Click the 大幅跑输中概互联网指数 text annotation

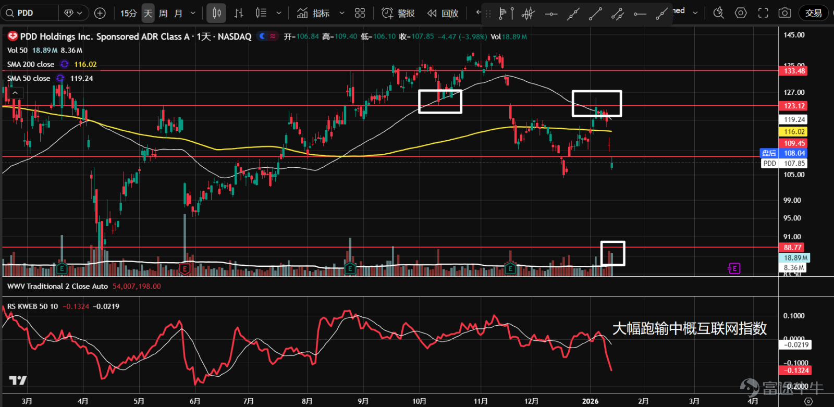(x=690, y=328)
